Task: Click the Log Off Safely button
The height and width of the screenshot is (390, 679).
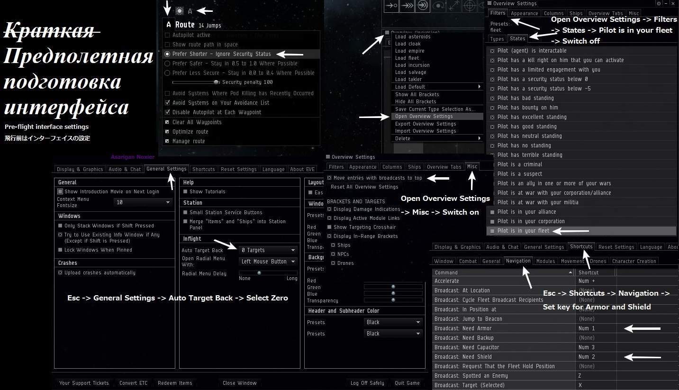Action: 367,383
